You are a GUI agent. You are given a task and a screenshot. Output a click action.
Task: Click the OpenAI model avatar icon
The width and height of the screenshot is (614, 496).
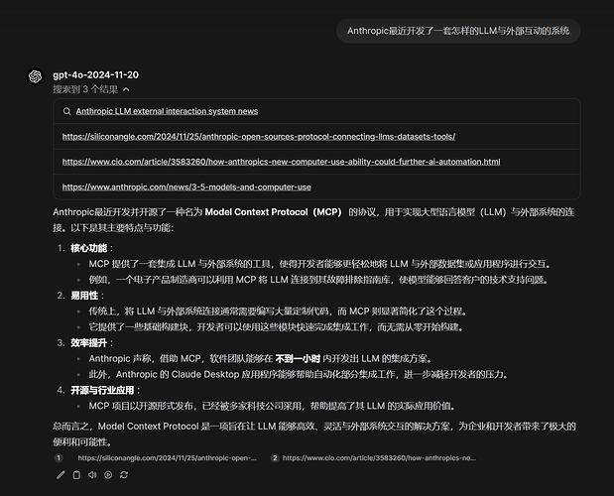(36, 76)
